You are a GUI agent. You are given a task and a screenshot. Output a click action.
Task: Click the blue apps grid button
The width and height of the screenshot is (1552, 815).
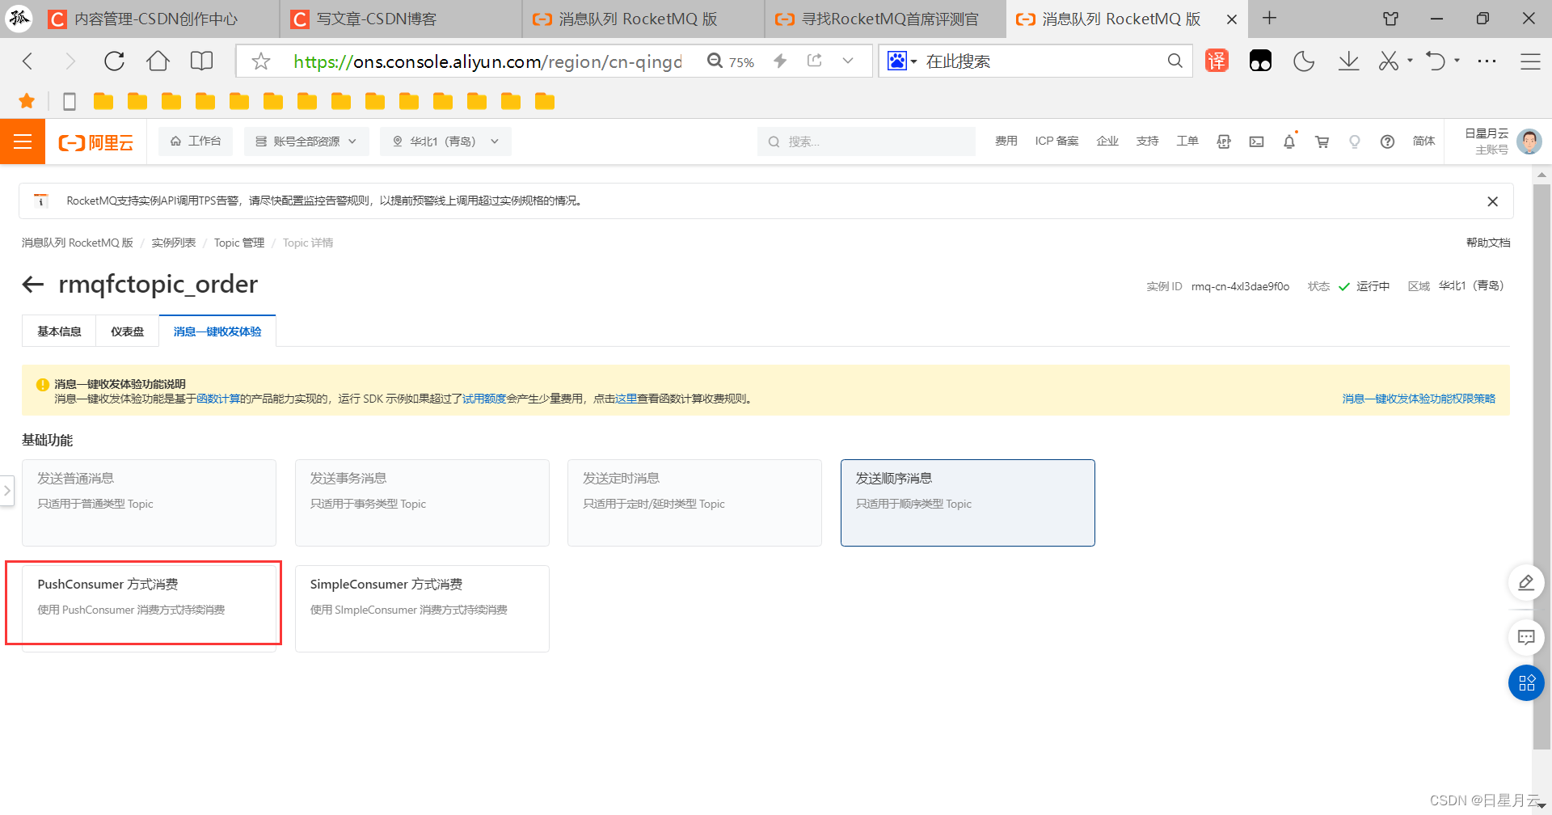click(1526, 683)
